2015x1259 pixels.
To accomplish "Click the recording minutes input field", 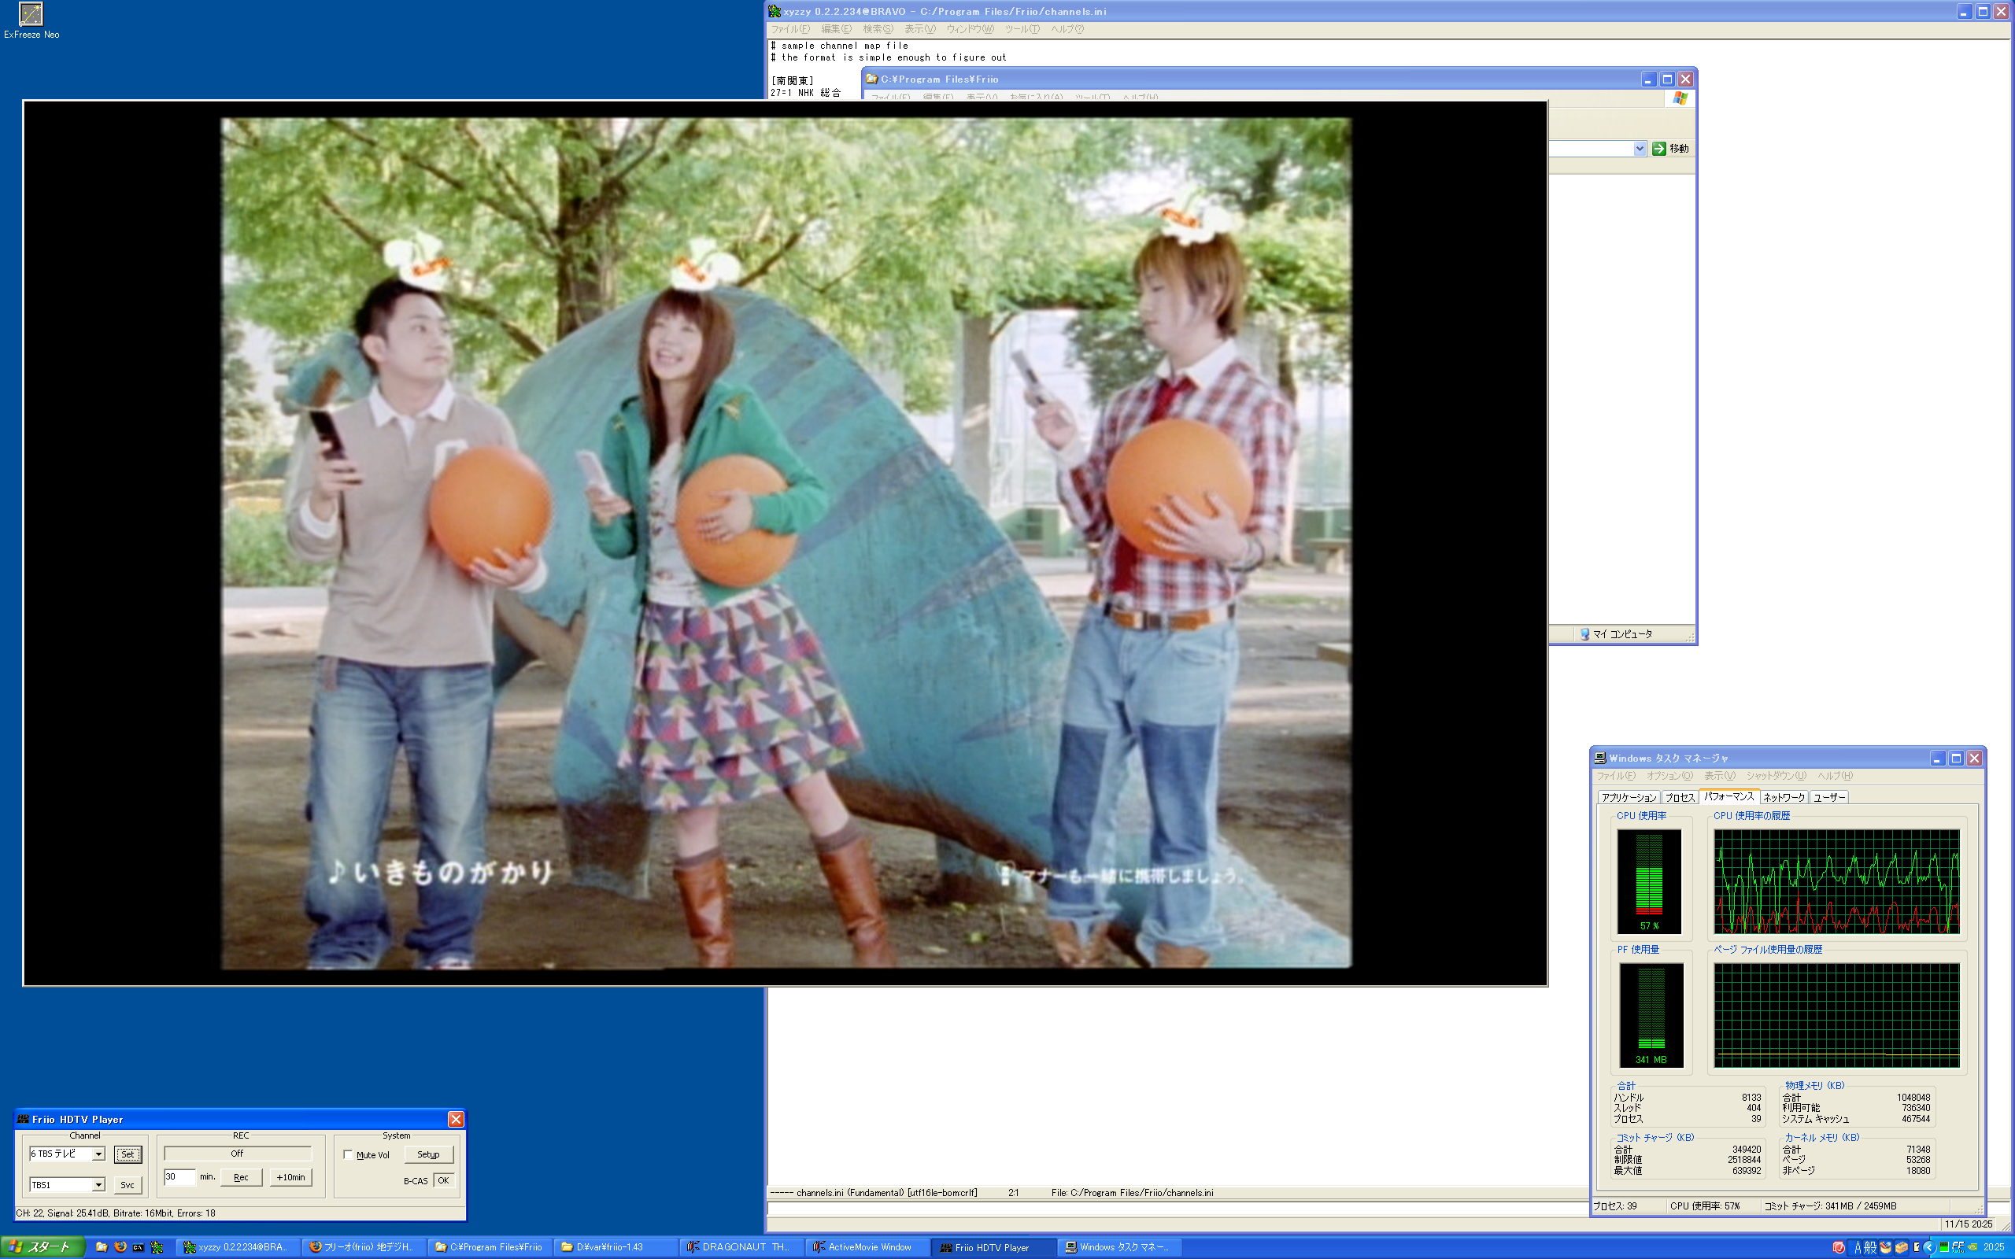I will point(179,1176).
